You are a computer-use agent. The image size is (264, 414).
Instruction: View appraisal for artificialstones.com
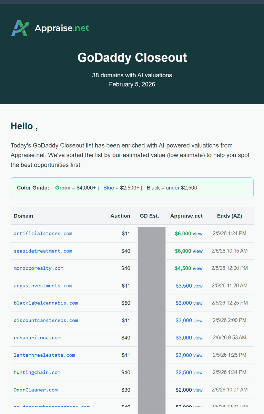[x=197, y=234]
